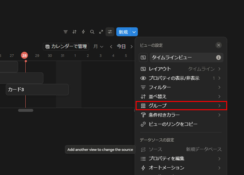244x175 pixels.
Task: Click the timeline view icon beside the name field
Action: (144, 57)
